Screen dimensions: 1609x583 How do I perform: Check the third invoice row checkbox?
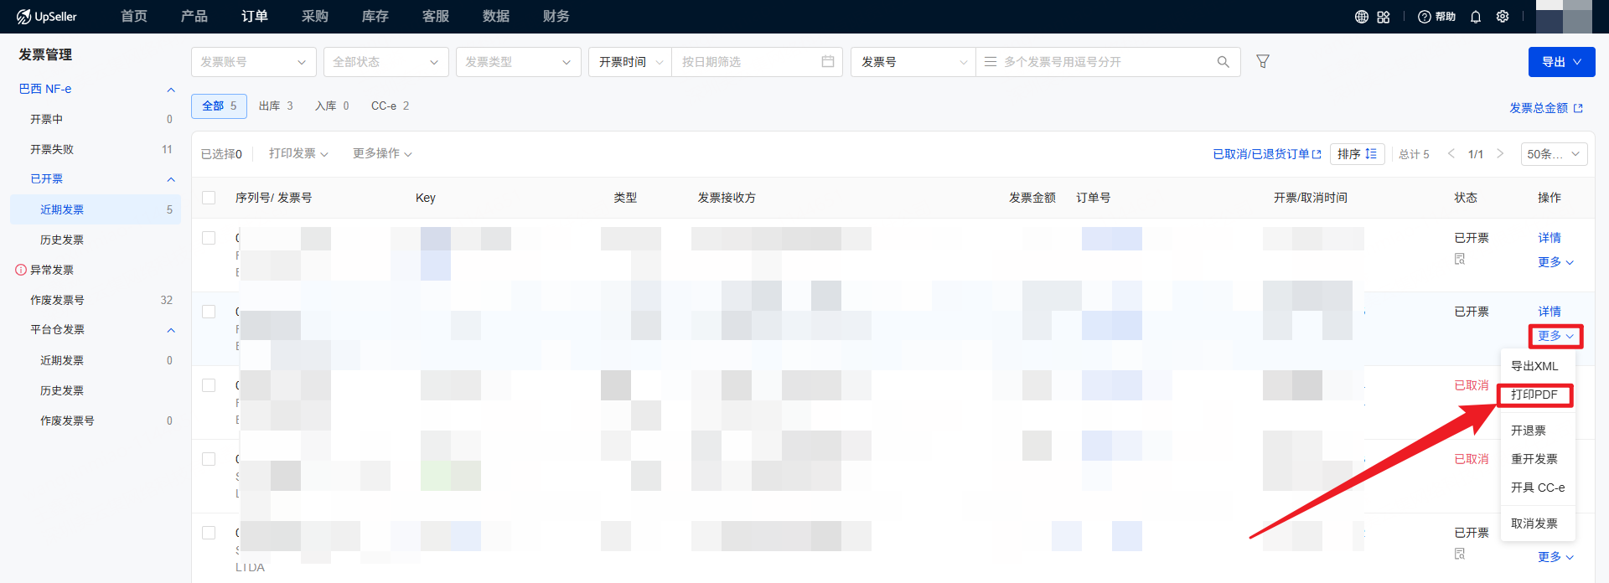click(x=209, y=385)
